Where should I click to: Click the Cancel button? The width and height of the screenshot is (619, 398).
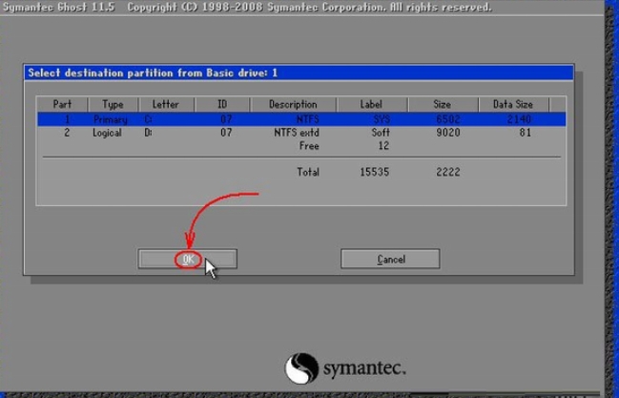tap(390, 260)
